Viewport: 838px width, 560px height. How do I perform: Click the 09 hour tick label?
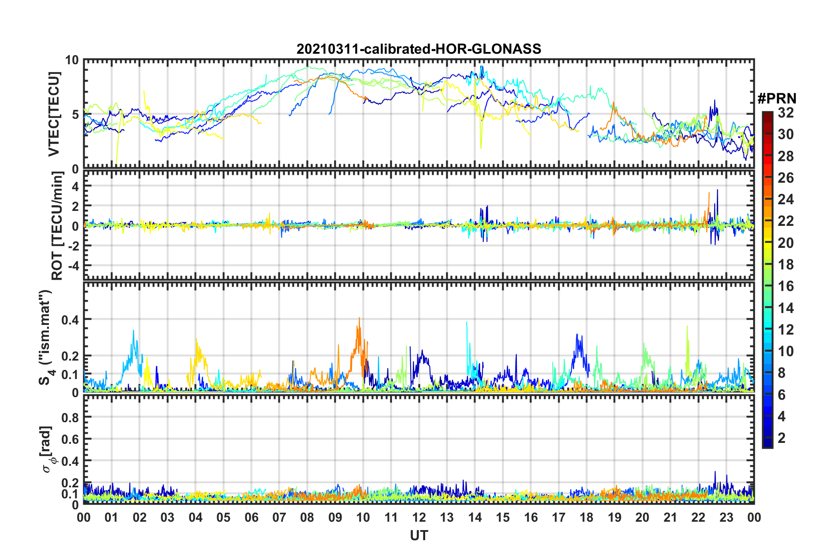335,517
